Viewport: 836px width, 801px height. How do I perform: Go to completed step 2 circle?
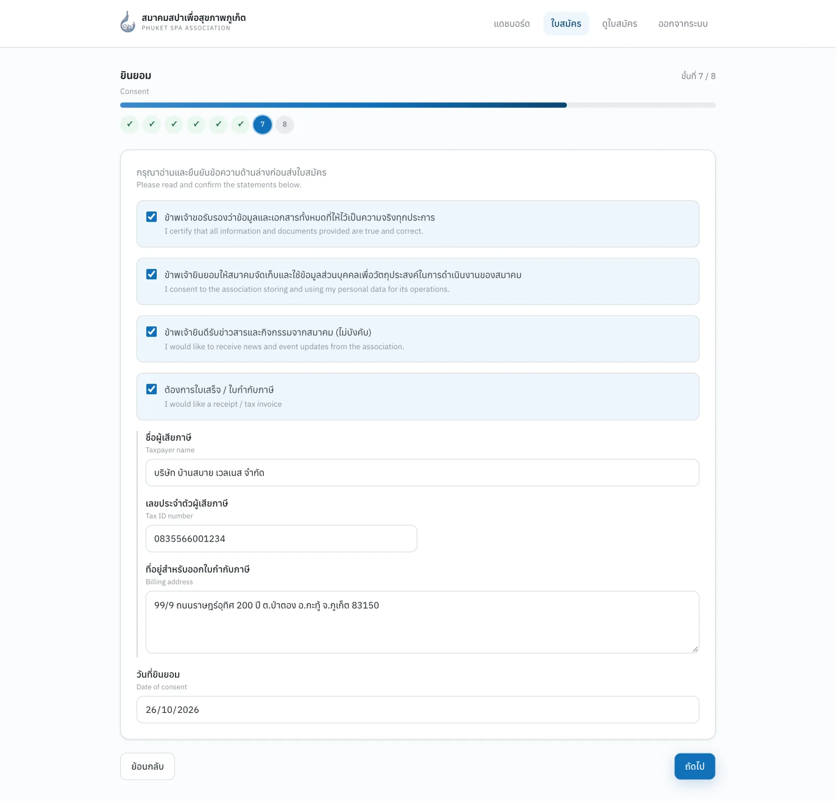pyautogui.click(x=152, y=124)
